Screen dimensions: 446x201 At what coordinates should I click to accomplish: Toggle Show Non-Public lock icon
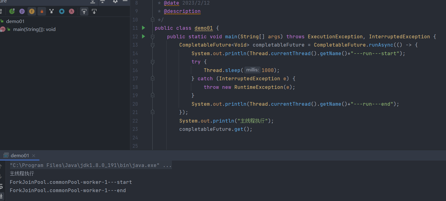[x=42, y=11]
